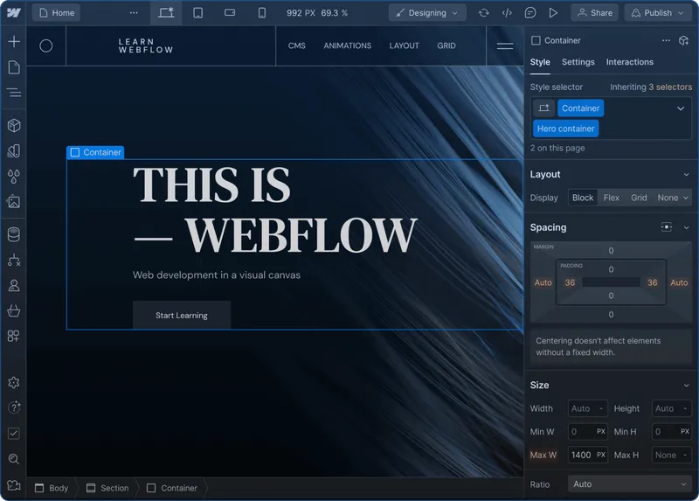Screen dimensions: 699x501
Task: Select Container in the breadcrumb bar
Action: tap(172, 488)
